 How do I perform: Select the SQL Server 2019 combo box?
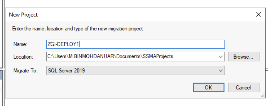pyautogui.click(x=135, y=70)
